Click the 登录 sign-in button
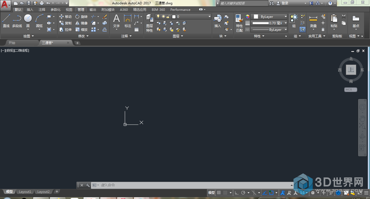This screenshot has height=199, width=370. tap(283, 3)
